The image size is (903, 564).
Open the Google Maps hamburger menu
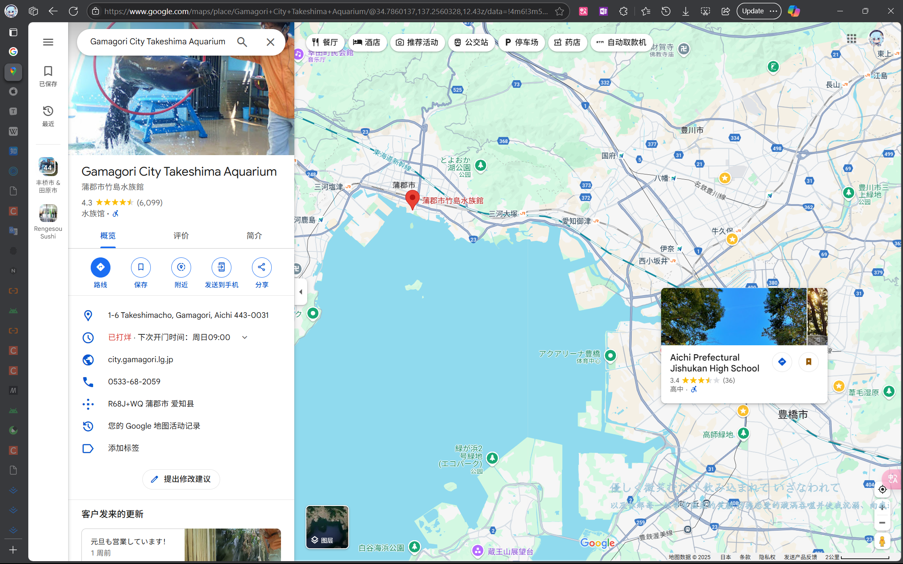[x=48, y=42]
